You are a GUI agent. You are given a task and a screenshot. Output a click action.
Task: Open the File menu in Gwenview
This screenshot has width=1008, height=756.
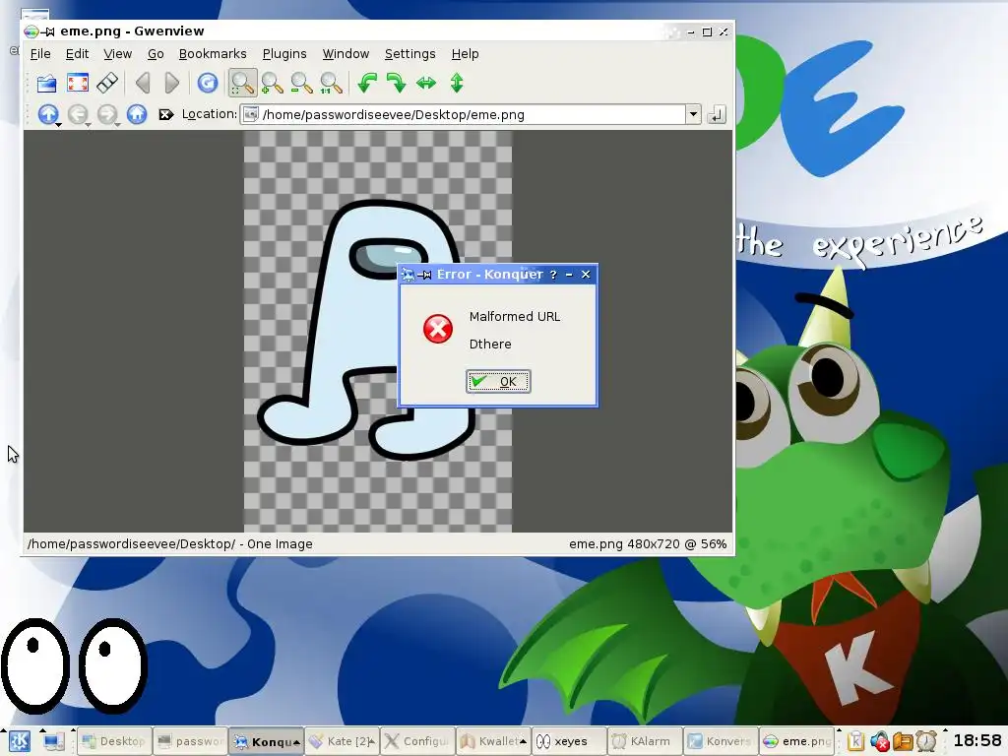(39, 54)
